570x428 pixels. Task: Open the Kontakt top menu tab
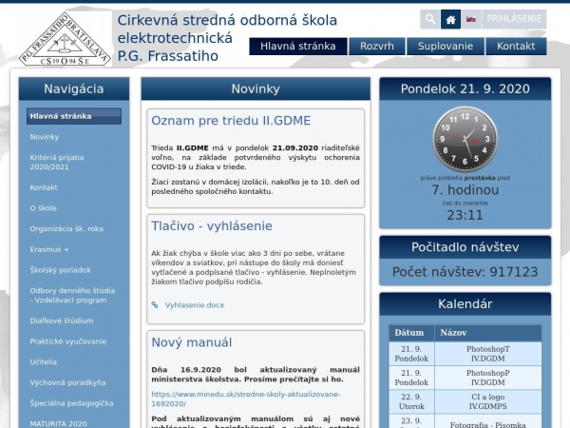tap(516, 47)
